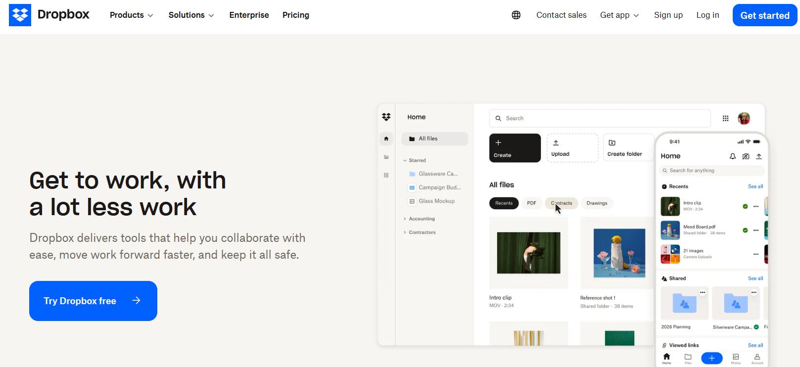Click the black Create button
This screenshot has height=367, width=800.
(x=515, y=148)
